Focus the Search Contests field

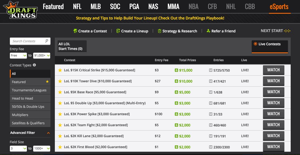coord(30,41)
